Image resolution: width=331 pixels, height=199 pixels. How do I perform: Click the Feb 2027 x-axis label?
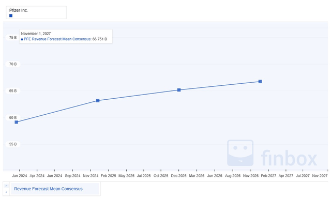[x=268, y=176]
